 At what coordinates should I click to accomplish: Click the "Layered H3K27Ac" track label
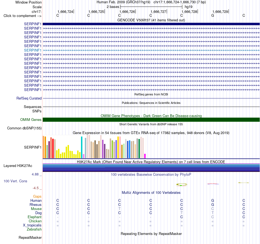click(18, 166)
